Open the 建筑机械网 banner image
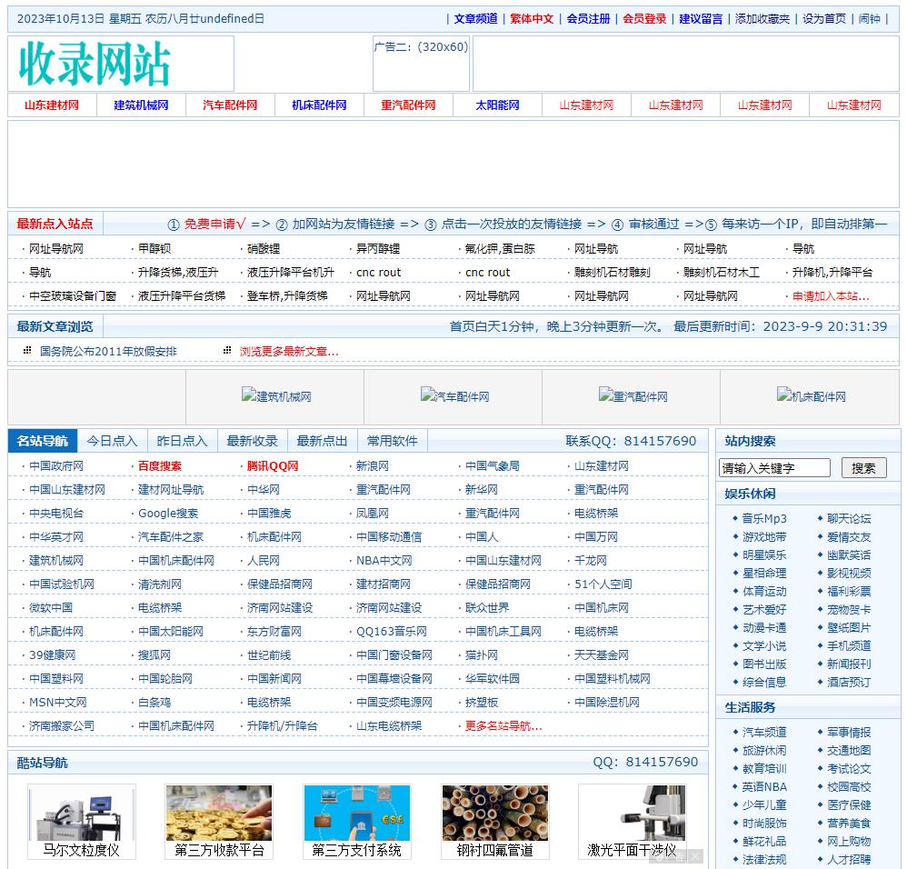Viewport: 907px width, 869px height. (276, 396)
